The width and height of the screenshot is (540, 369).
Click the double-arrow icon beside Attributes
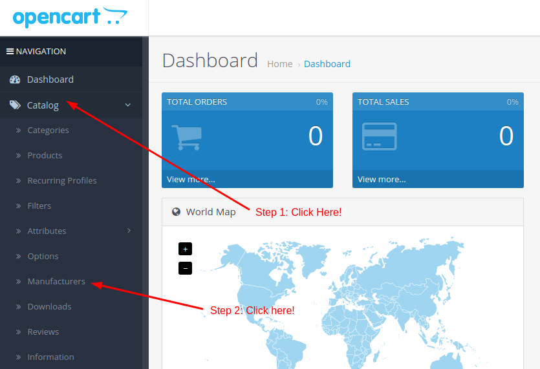tap(18, 231)
